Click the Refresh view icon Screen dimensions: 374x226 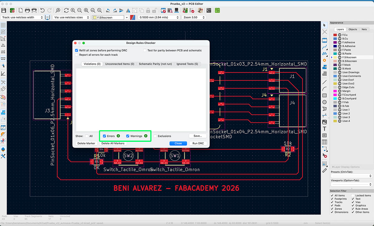(x=66, y=10)
